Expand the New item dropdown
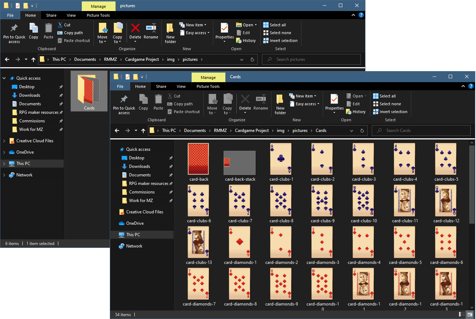This screenshot has width=476, height=319. 304,95
